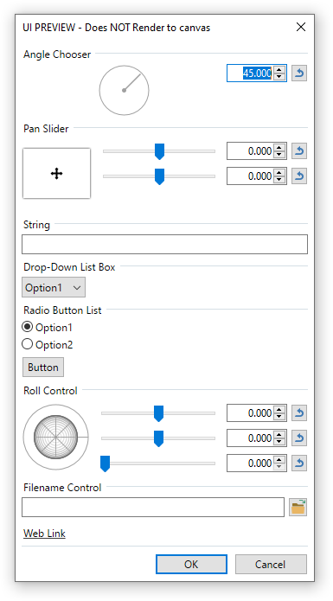Click the first Pan Slider handle

[159, 151]
